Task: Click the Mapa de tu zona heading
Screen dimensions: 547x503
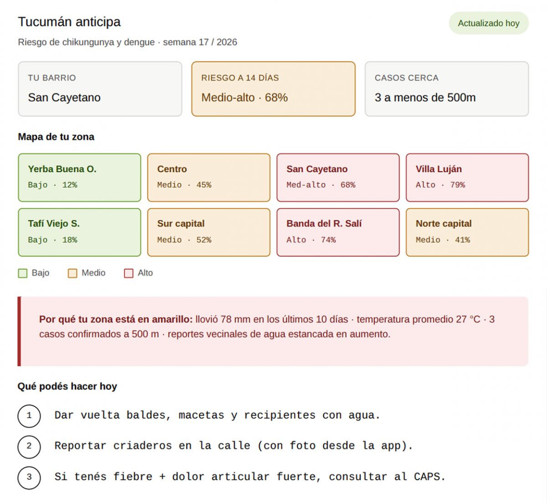Action: tap(56, 137)
